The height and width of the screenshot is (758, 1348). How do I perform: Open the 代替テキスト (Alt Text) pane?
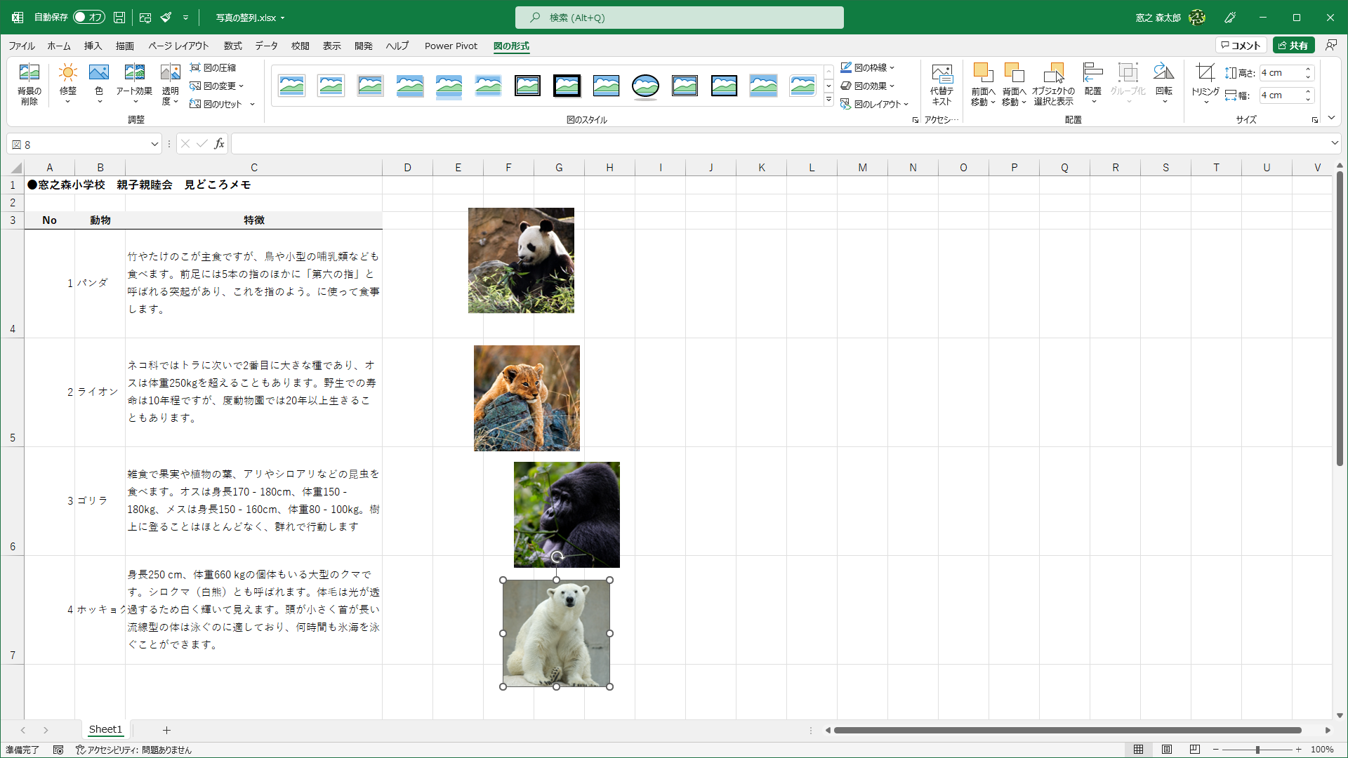(942, 84)
